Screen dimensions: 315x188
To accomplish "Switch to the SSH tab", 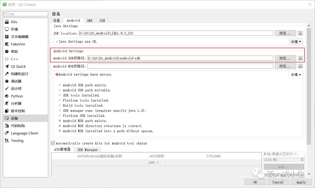I will [x=102, y=20].
